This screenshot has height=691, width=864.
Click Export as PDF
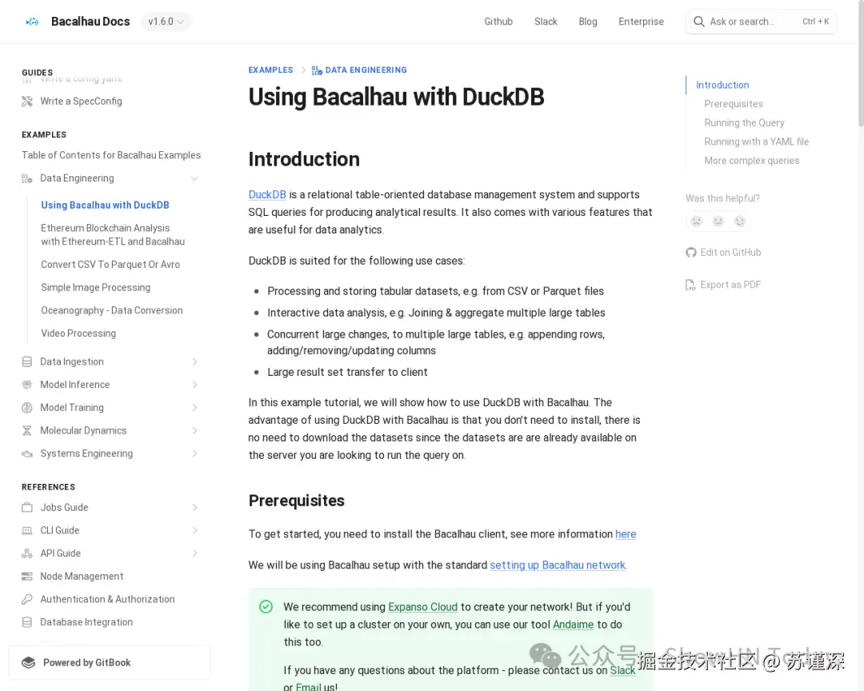tap(730, 285)
